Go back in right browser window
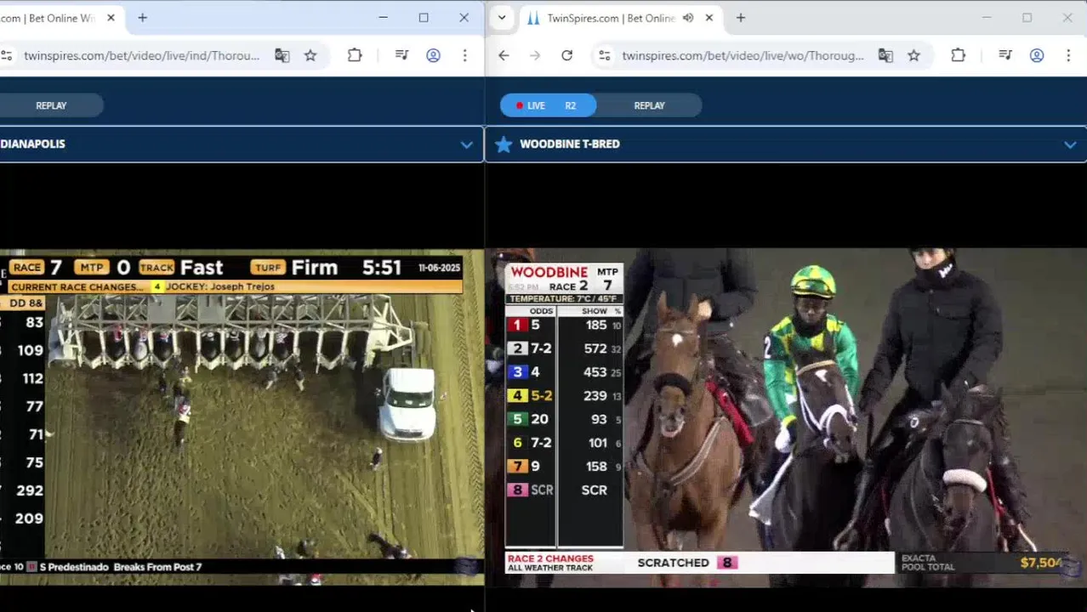Screen dimensions: 1087x612 [x=504, y=55]
